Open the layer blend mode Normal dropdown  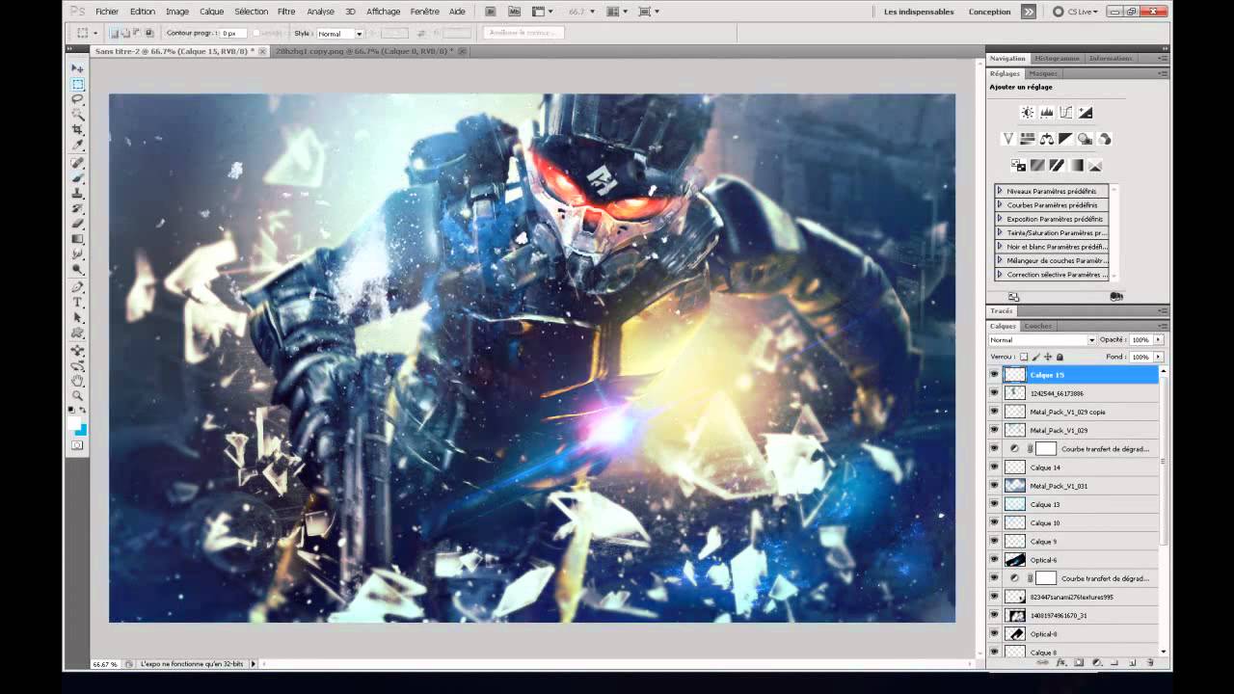pos(1043,340)
